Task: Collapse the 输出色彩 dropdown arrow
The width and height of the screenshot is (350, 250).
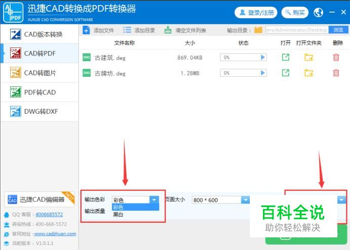Action: click(154, 200)
